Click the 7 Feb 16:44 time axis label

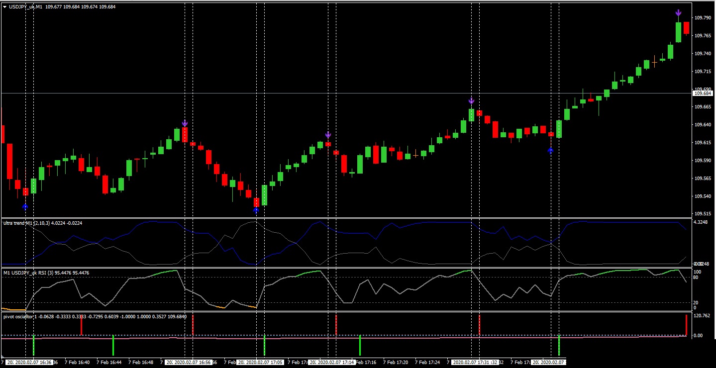(109, 363)
